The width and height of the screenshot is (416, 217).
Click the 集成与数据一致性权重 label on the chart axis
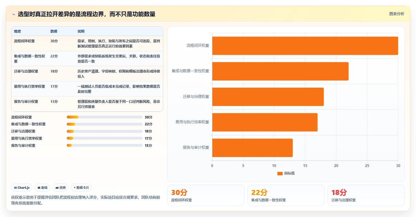coord(191,71)
